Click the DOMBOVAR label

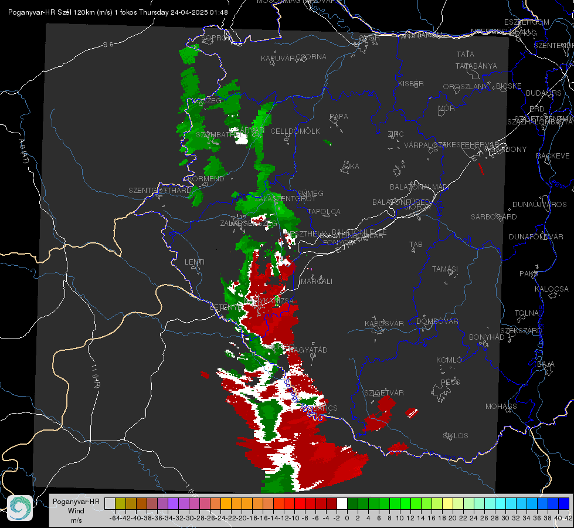437,321
